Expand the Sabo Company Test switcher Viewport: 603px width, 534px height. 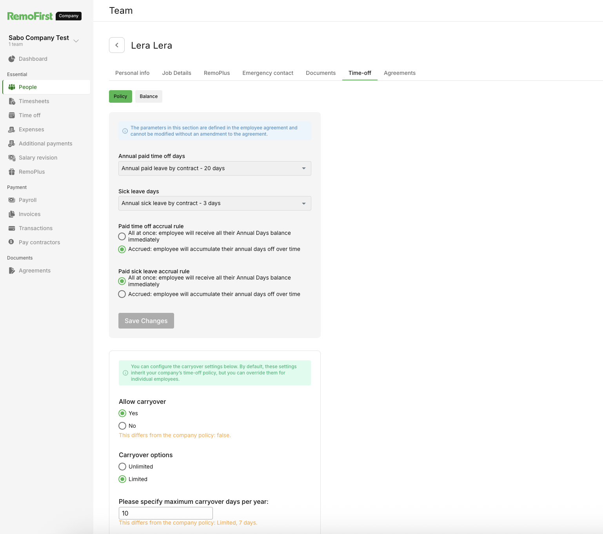coord(76,40)
